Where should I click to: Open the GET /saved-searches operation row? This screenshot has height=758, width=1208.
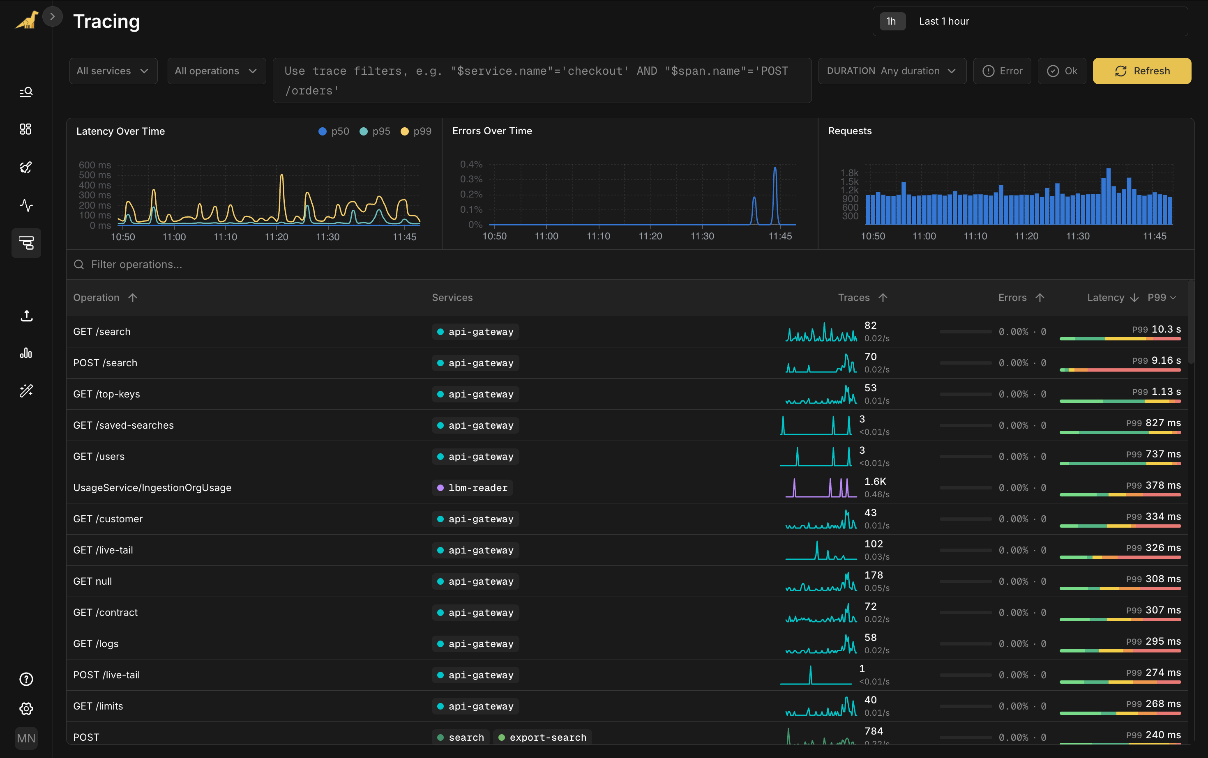click(627, 425)
